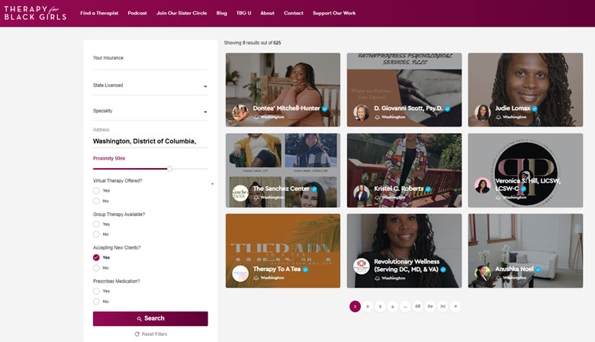Click verified badge next to Dontea' Mitchell-Hunter
This screenshot has height=342, width=595.
(325, 108)
